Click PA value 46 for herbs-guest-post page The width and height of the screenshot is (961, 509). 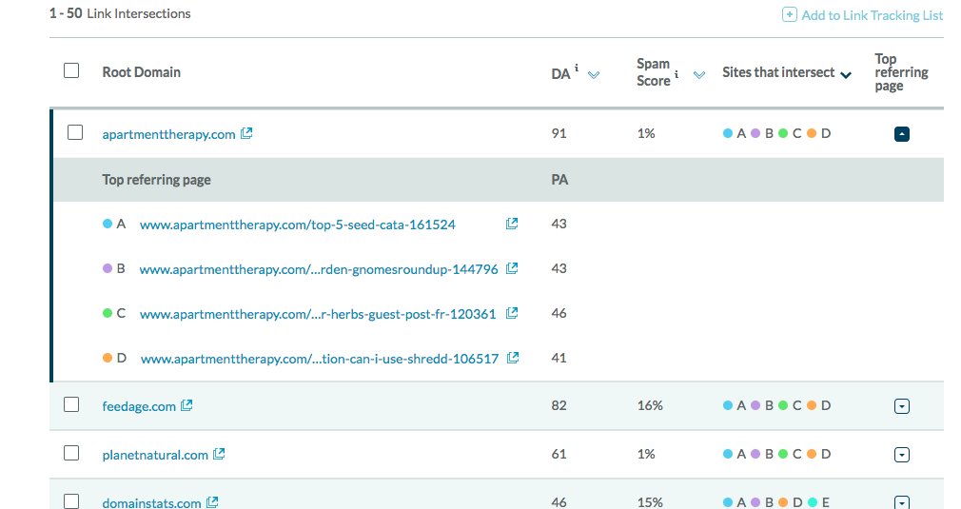(x=559, y=313)
